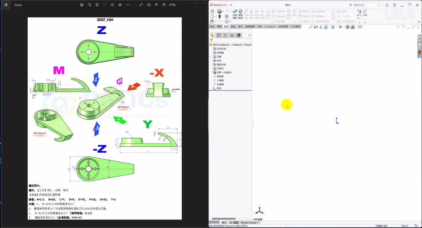Open the Options gear icon
The width and height of the screenshot is (422, 228).
click(x=227, y=21)
